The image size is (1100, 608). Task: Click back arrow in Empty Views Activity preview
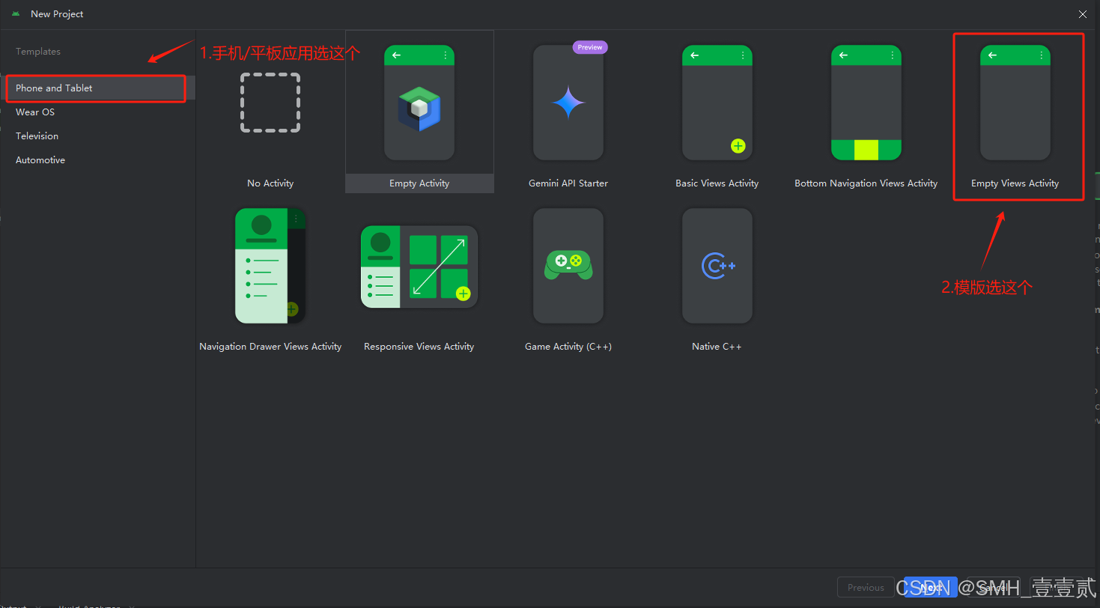(992, 55)
